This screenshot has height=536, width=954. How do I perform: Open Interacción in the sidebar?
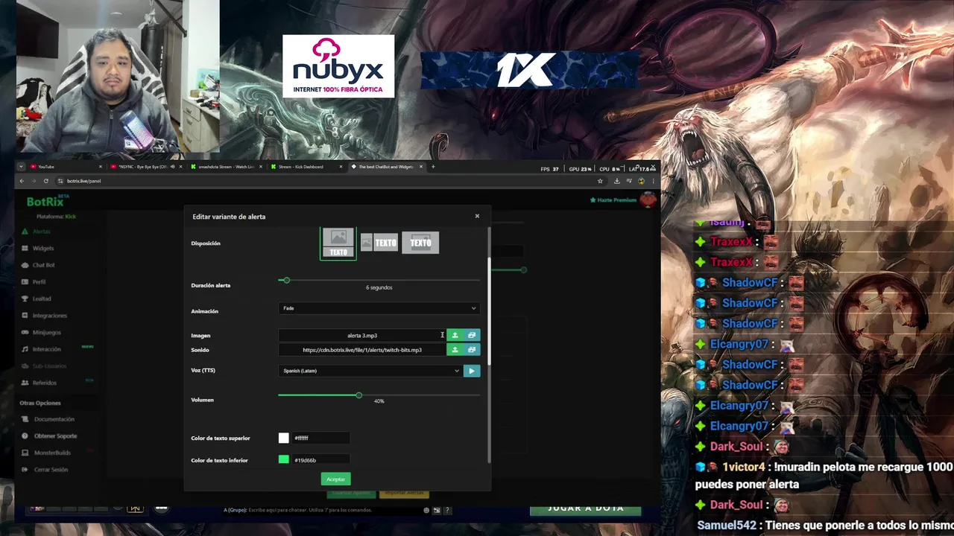(x=46, y=349)
